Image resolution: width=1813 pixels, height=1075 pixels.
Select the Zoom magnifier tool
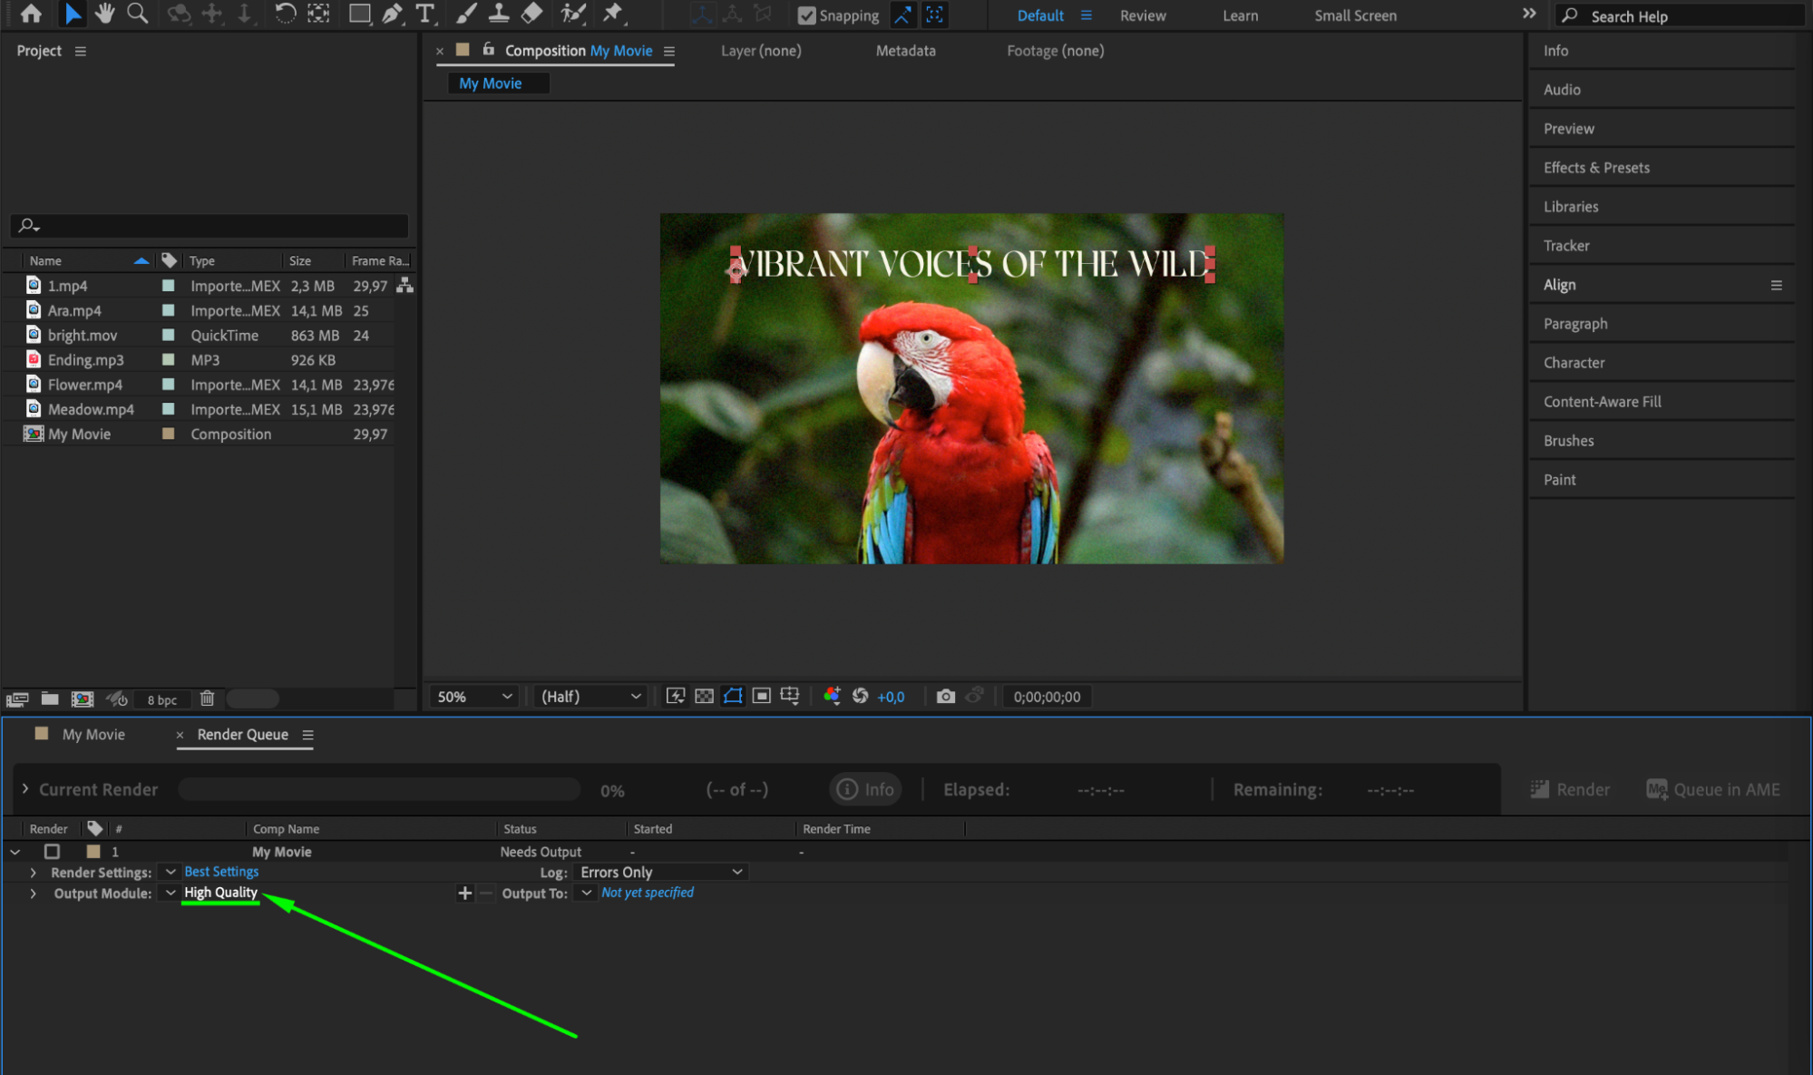point(137,14)
